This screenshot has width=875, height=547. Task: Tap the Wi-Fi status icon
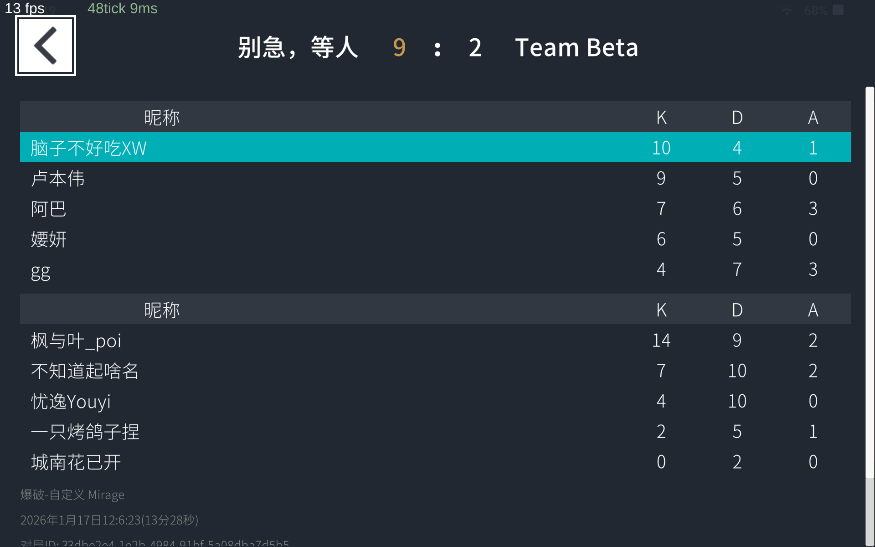tap(787, 11)
